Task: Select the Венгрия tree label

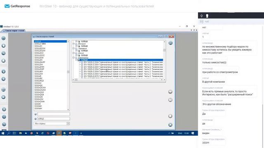Action: [82, 44]
